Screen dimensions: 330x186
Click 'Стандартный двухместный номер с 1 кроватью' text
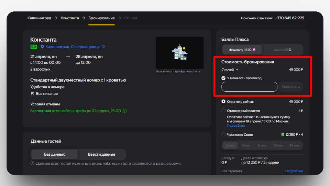pos(78,80)
